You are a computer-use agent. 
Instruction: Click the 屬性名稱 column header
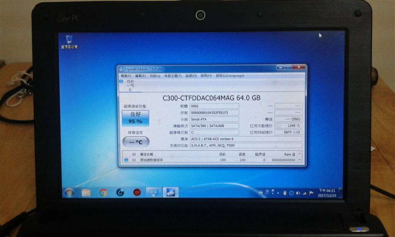coord(146,154)
